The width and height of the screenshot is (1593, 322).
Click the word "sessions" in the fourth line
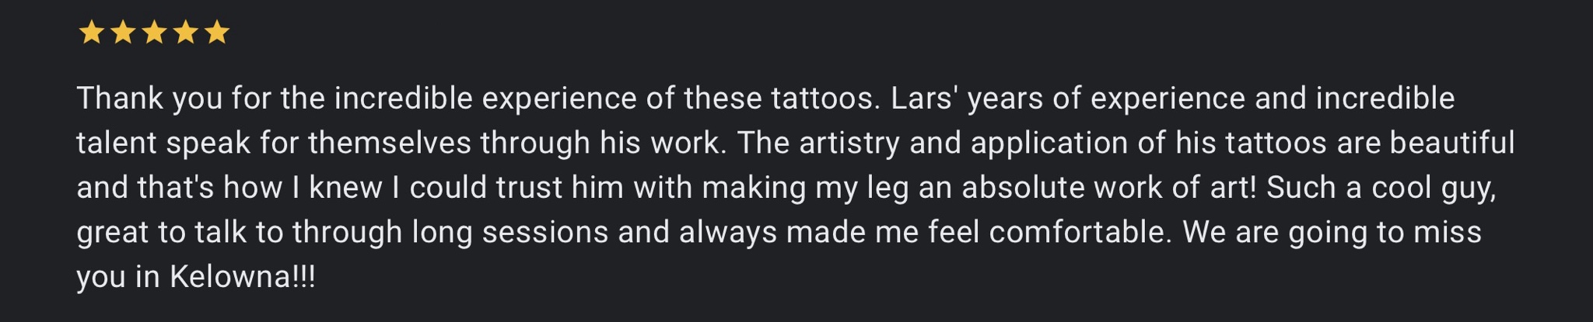pyautogui.click(x=544, y=232)
